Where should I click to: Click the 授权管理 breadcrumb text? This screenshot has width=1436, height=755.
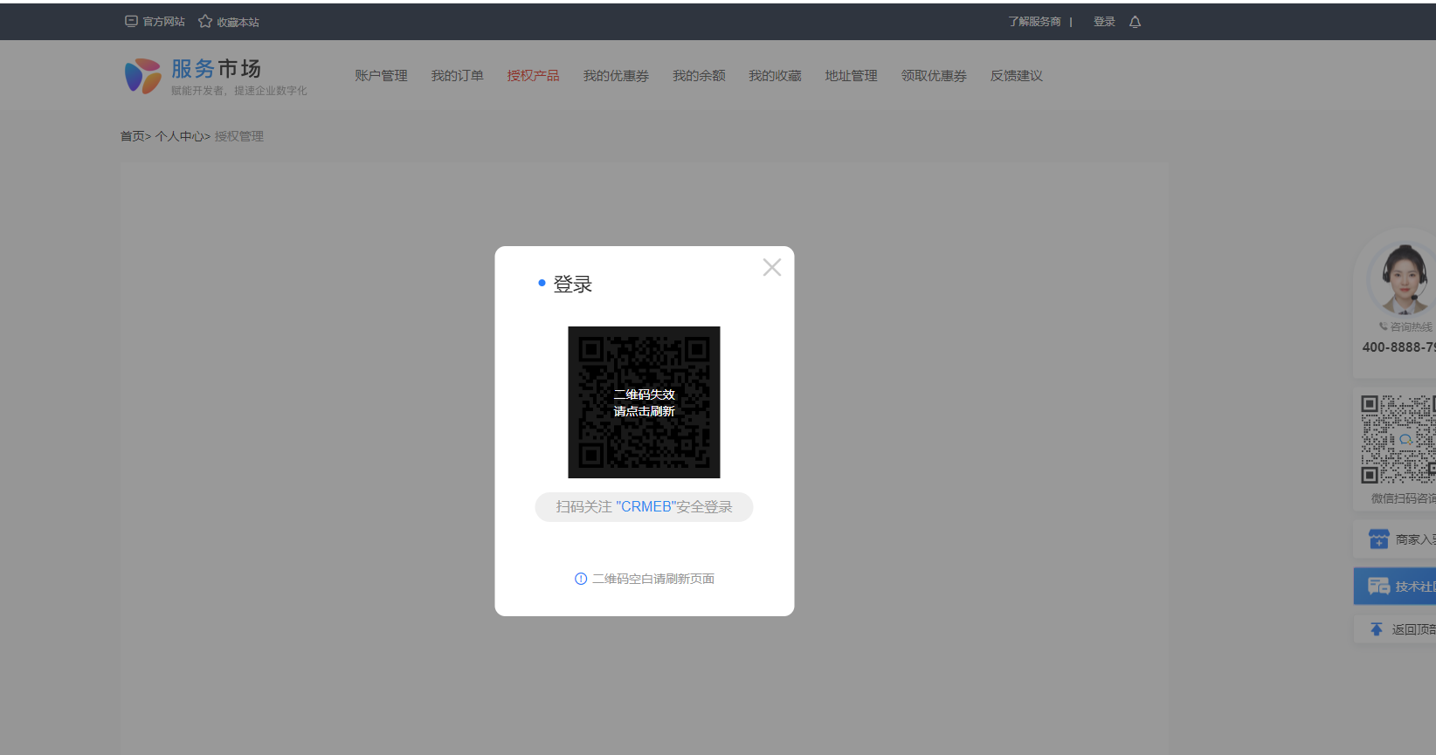239,136
